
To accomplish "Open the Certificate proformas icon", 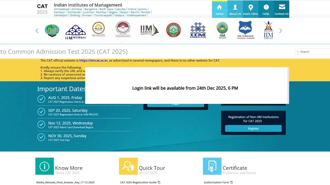I will pos(212,166).
